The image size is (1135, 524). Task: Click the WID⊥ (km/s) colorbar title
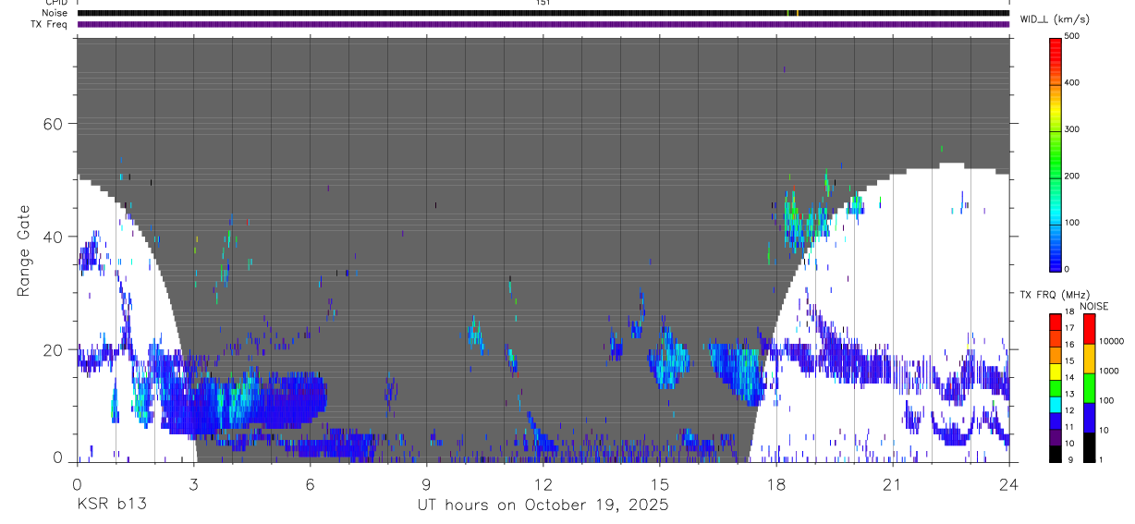(1056, 18)
